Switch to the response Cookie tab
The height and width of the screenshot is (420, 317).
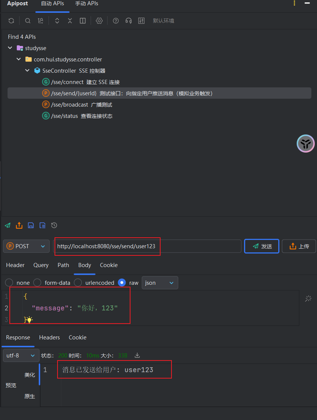tap(77, 338)
